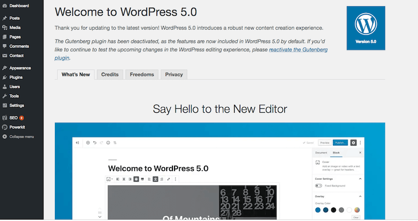418x221 pixels.
Task: Click the Saved status indicator
Action: pyautogui.click(x=308, y=143)
